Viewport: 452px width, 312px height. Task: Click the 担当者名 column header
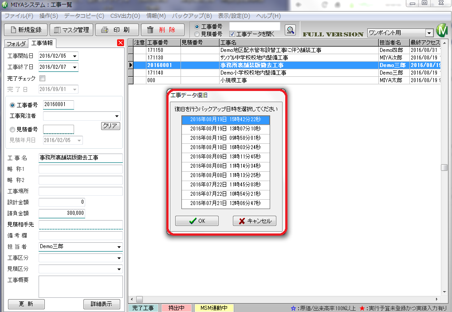(394, 43)
